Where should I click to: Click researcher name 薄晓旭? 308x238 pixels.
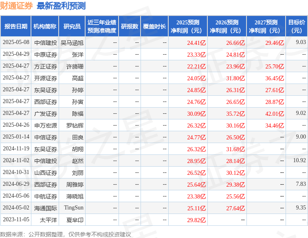[75, 196]
